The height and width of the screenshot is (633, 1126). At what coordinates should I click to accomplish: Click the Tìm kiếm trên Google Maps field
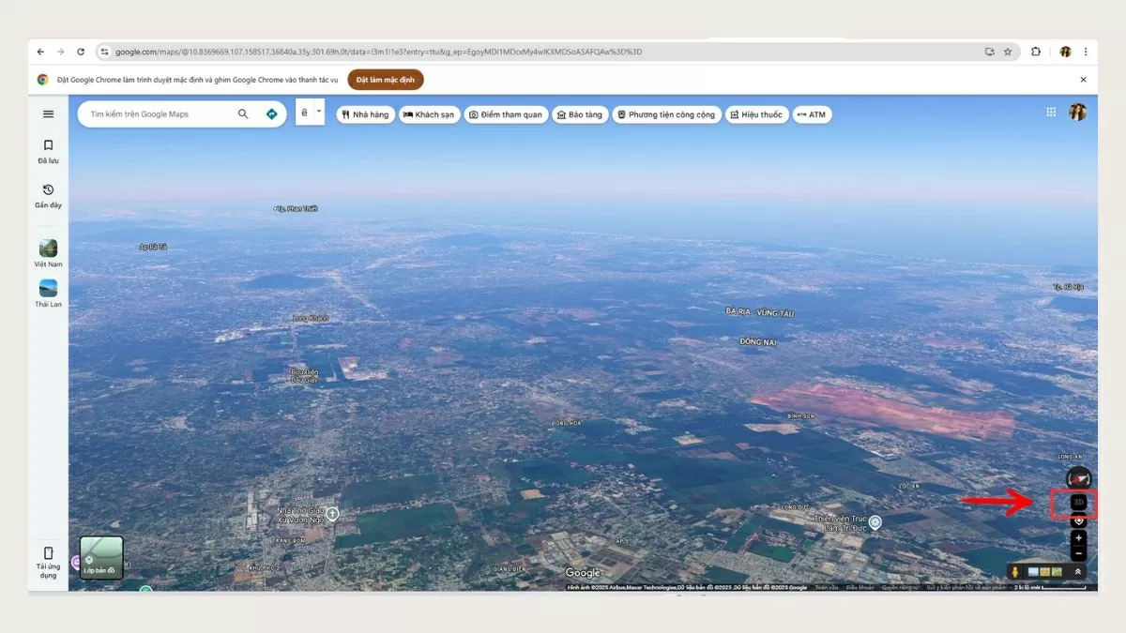pyautogui.click(x=155, y=114)
